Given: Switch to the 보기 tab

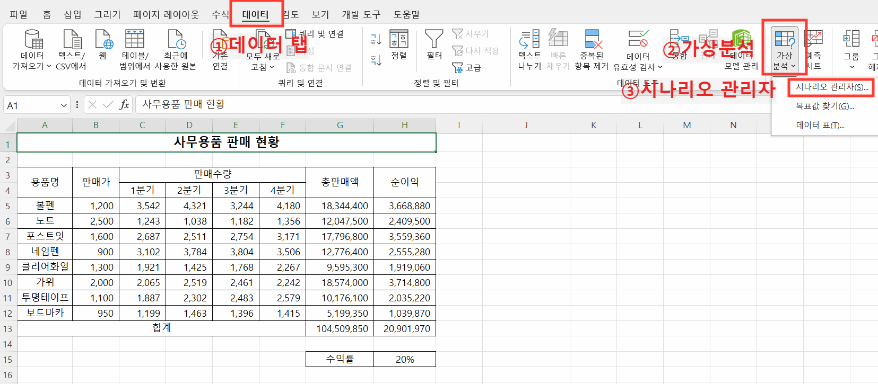Looking at the screenshot, I should tap(320, 14).
